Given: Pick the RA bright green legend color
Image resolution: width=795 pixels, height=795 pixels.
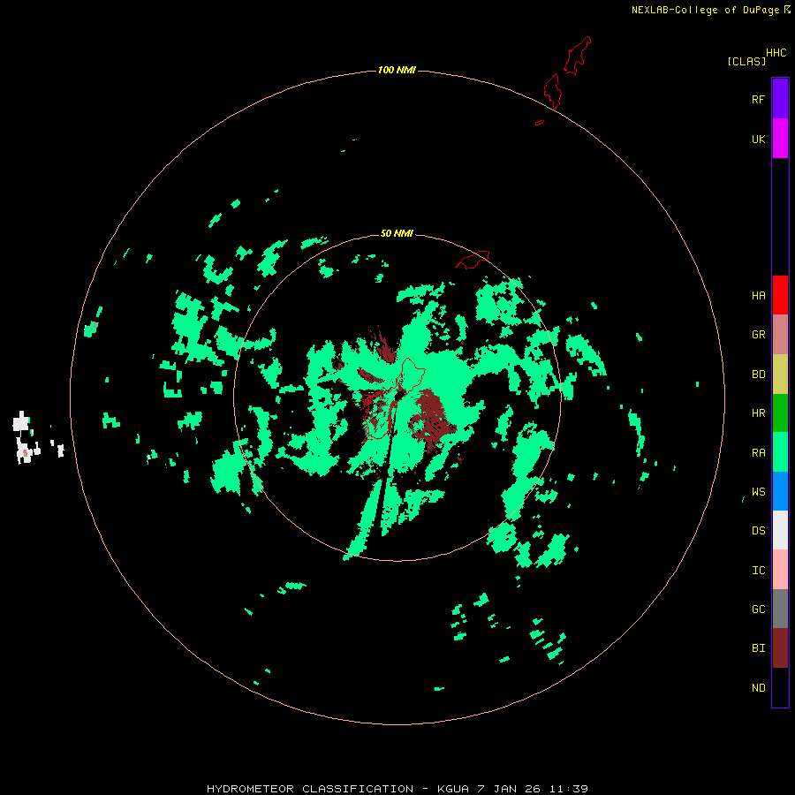Looking at the screenshot, I should (780, 452).
